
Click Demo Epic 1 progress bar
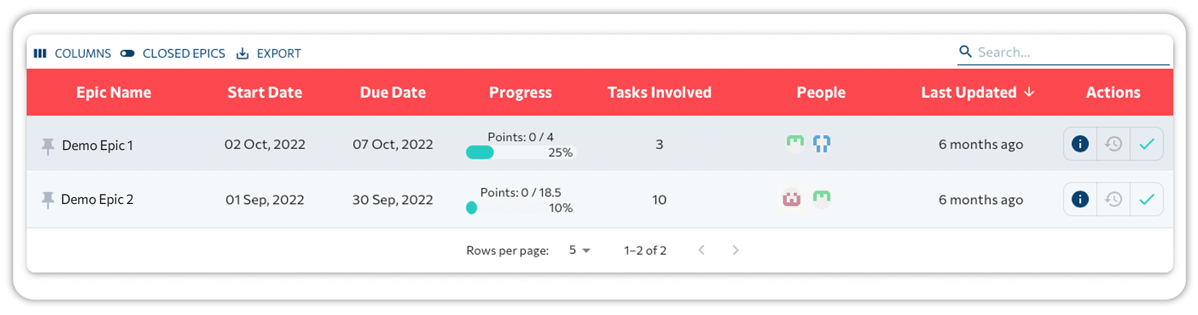pyautogui.click(x=520, y=153)
